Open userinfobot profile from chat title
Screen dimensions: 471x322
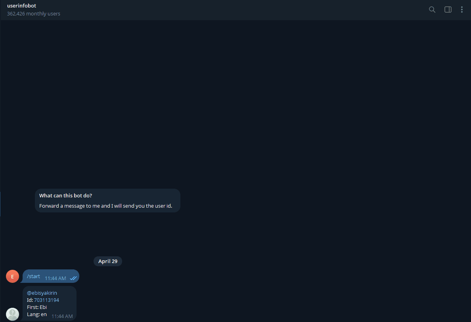pyautogui.click(x=22, y=6)
